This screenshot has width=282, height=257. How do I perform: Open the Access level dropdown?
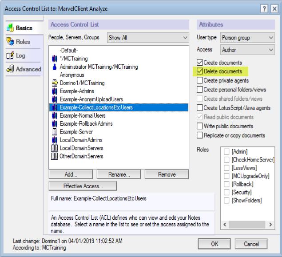247,50
